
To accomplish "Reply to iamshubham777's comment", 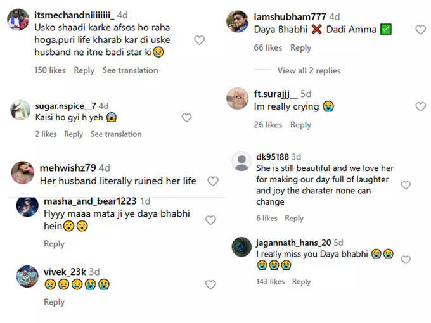I will click(300, 47).
